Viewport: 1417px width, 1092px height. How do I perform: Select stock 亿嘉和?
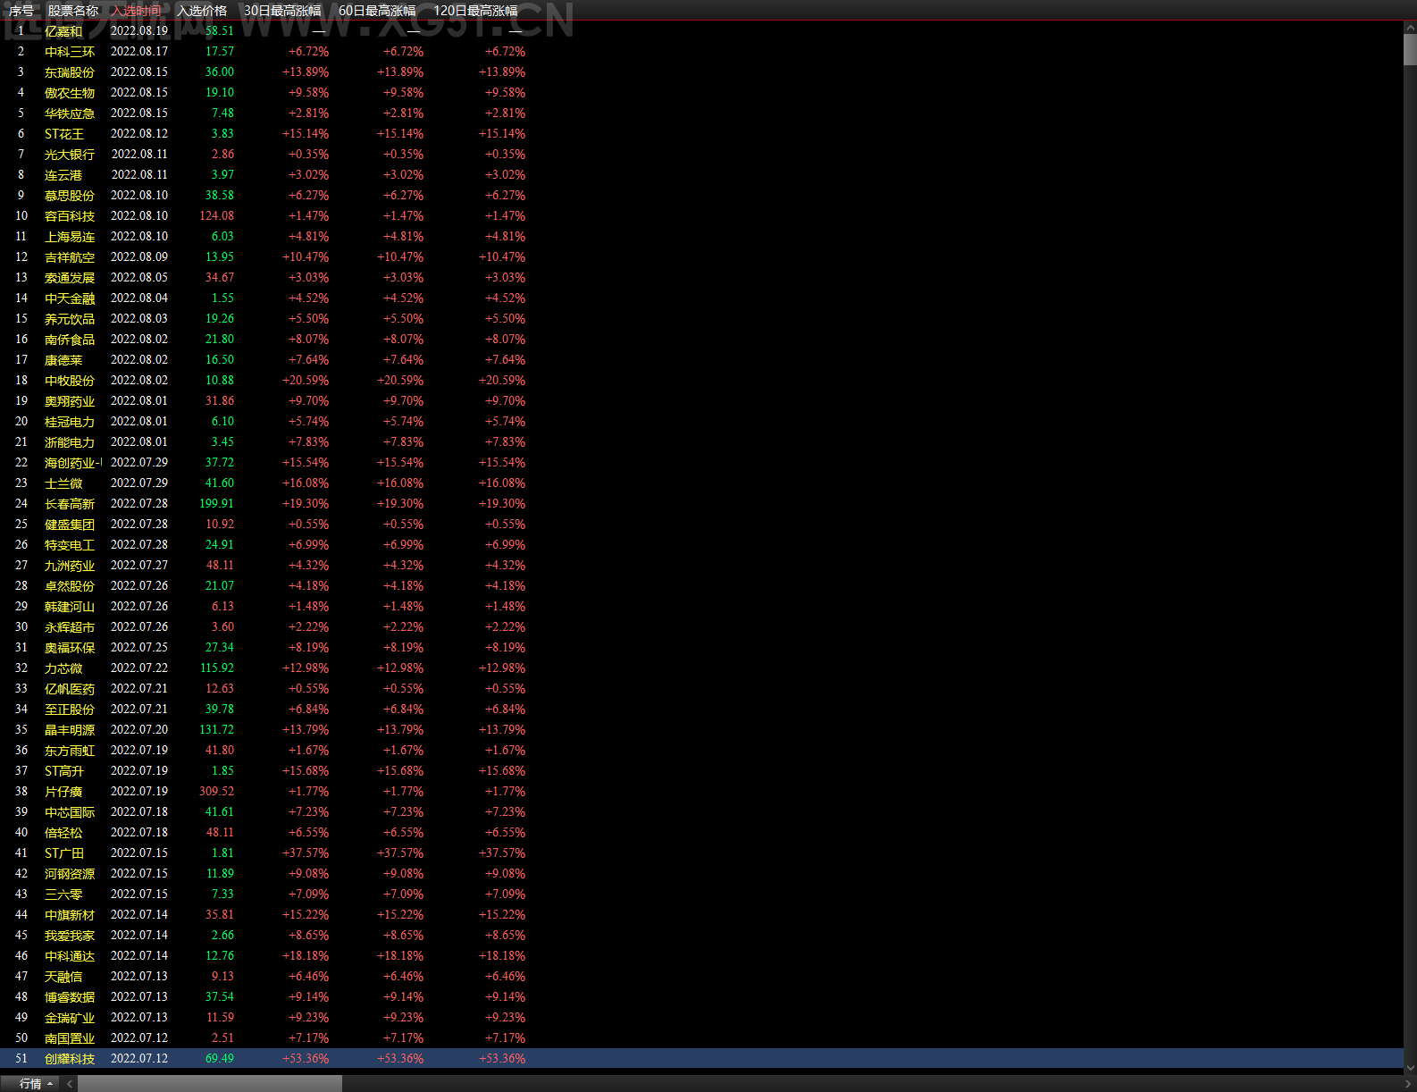pos(63,31)
